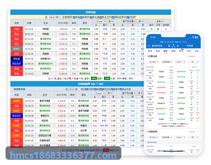Uncheck the 国际冠军杯 checkbox
The height and width of the screenshot is (165, 211).
tap(113, 17)
